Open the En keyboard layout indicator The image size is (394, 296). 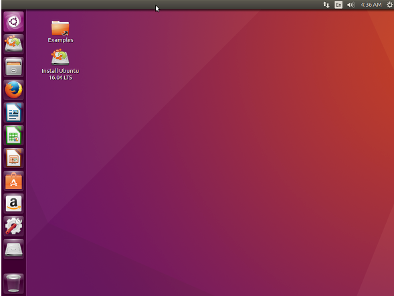pos(338,5)
